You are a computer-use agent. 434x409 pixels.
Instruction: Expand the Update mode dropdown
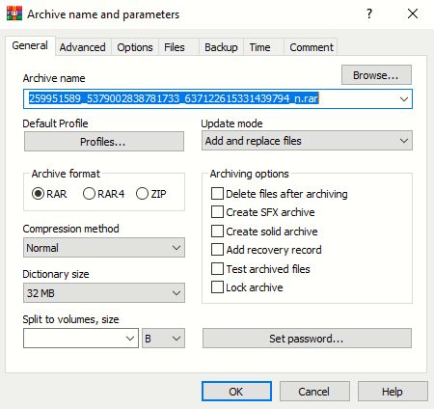click(307, 141)
